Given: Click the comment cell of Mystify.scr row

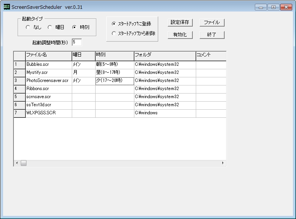Looking at the screenshot, I should [x=211, y=73].
